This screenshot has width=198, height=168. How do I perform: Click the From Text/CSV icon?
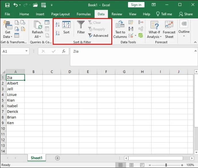(17, 22)
